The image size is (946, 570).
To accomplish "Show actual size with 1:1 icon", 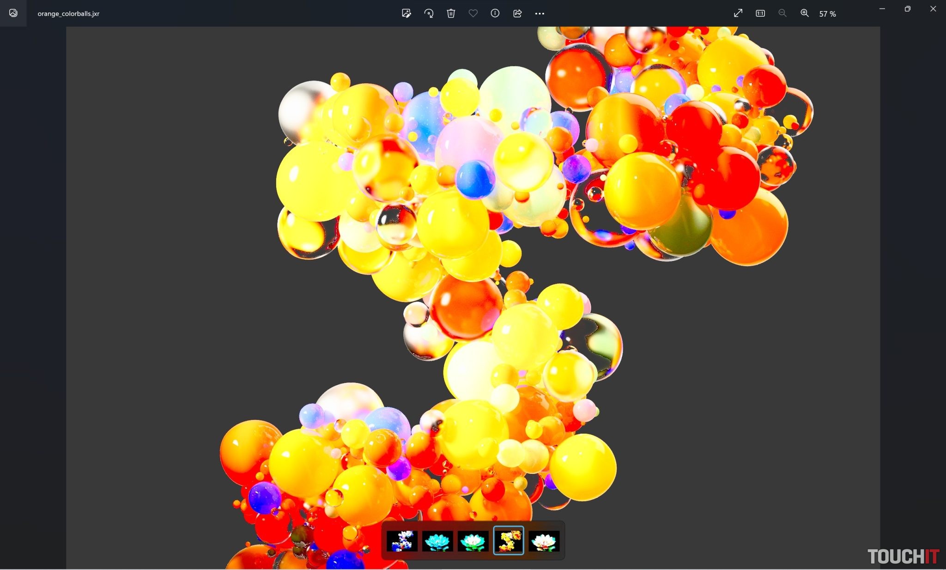I will tap(760, 13).
